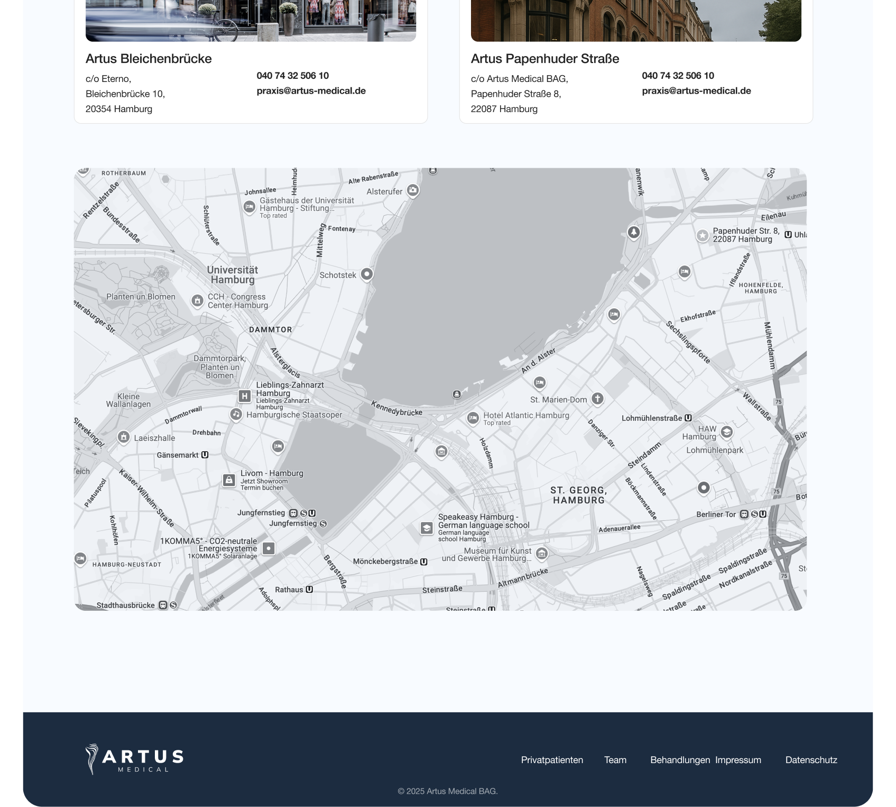Click the Lohmühlenstraße U-Bahn icon
This screenshot has width=896, height=807.
point(688,418)
